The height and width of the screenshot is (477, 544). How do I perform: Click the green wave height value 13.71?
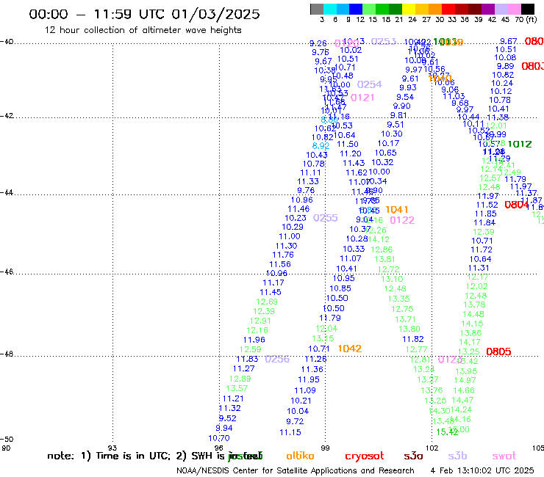(405, 319)
